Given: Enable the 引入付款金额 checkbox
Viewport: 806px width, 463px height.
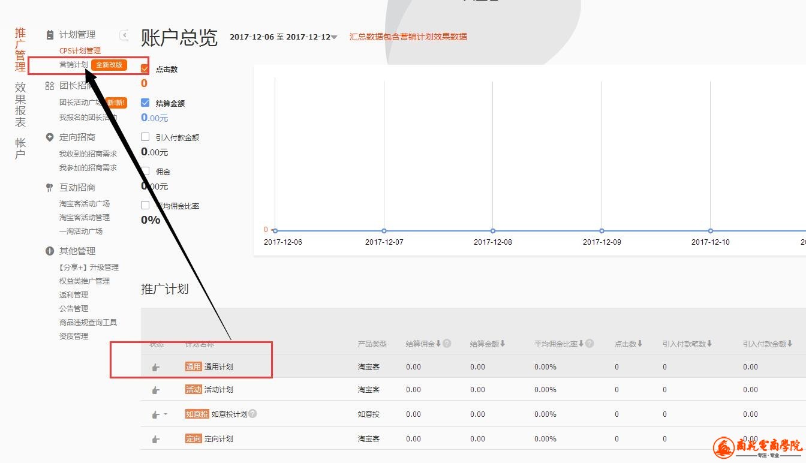Looking at the screenshot, I should click(x=145, y=137).
